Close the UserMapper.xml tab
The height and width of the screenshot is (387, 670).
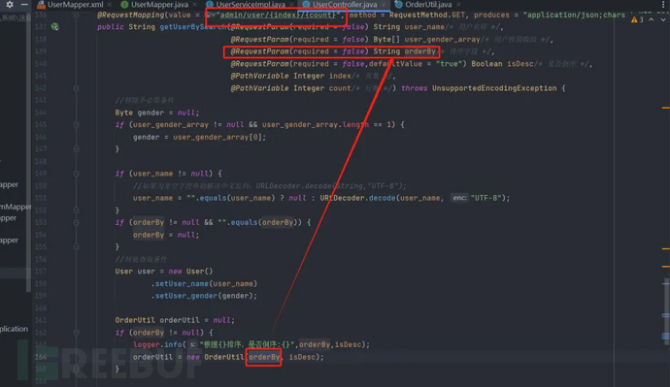110,5
